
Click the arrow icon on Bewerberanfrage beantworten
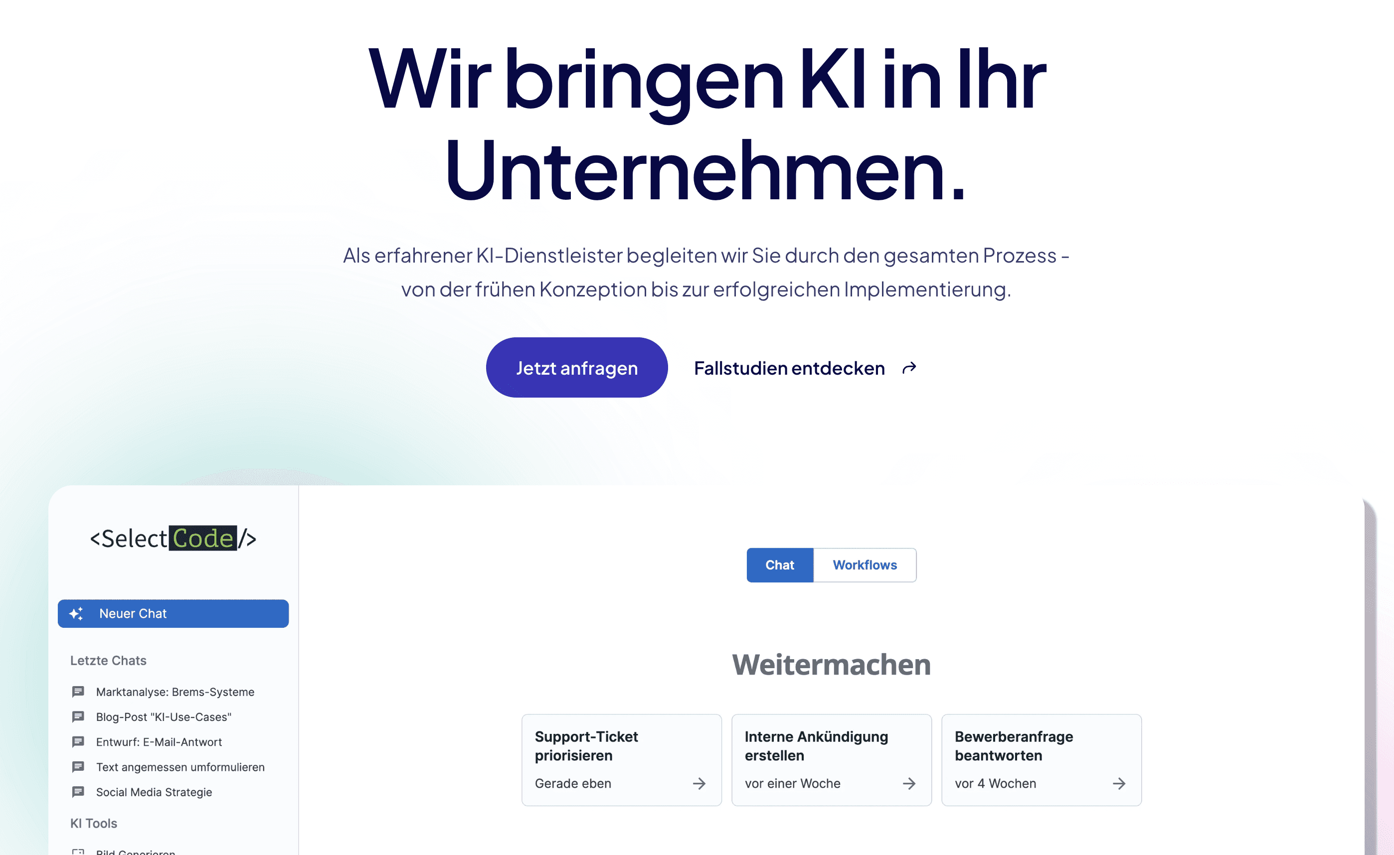(1119, 783)
